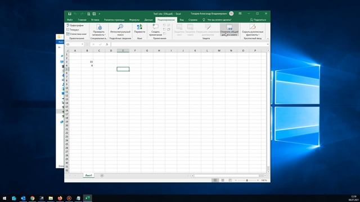Select column H header
Image resolution: width=360 pixels, height=202 pixels.
click(159, 50)
